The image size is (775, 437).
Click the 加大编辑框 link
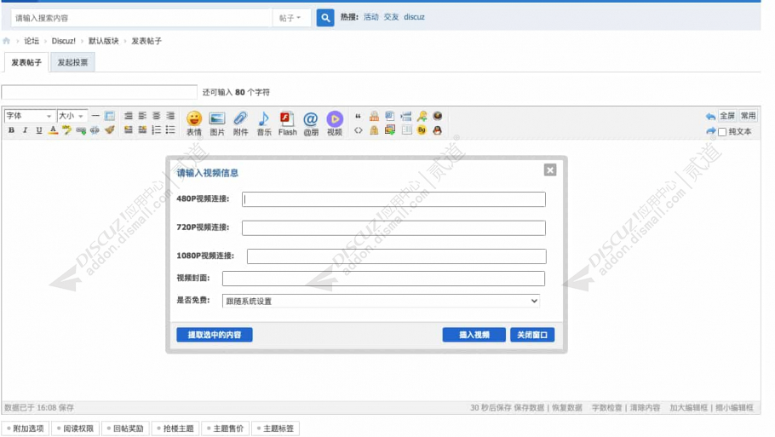(688, 408)
